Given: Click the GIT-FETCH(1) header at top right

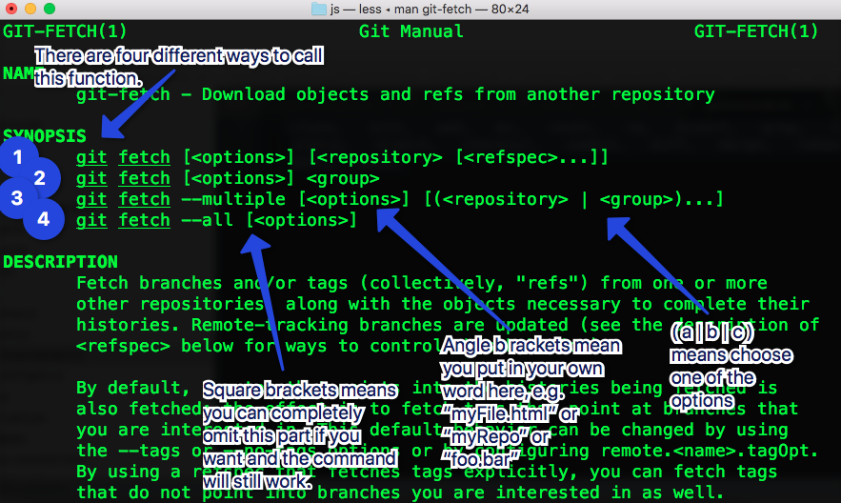Looking at the screenshot, I should click(756, 31).
